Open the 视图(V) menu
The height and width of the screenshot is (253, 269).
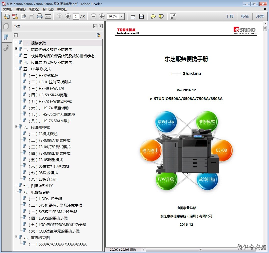point(34,9)
